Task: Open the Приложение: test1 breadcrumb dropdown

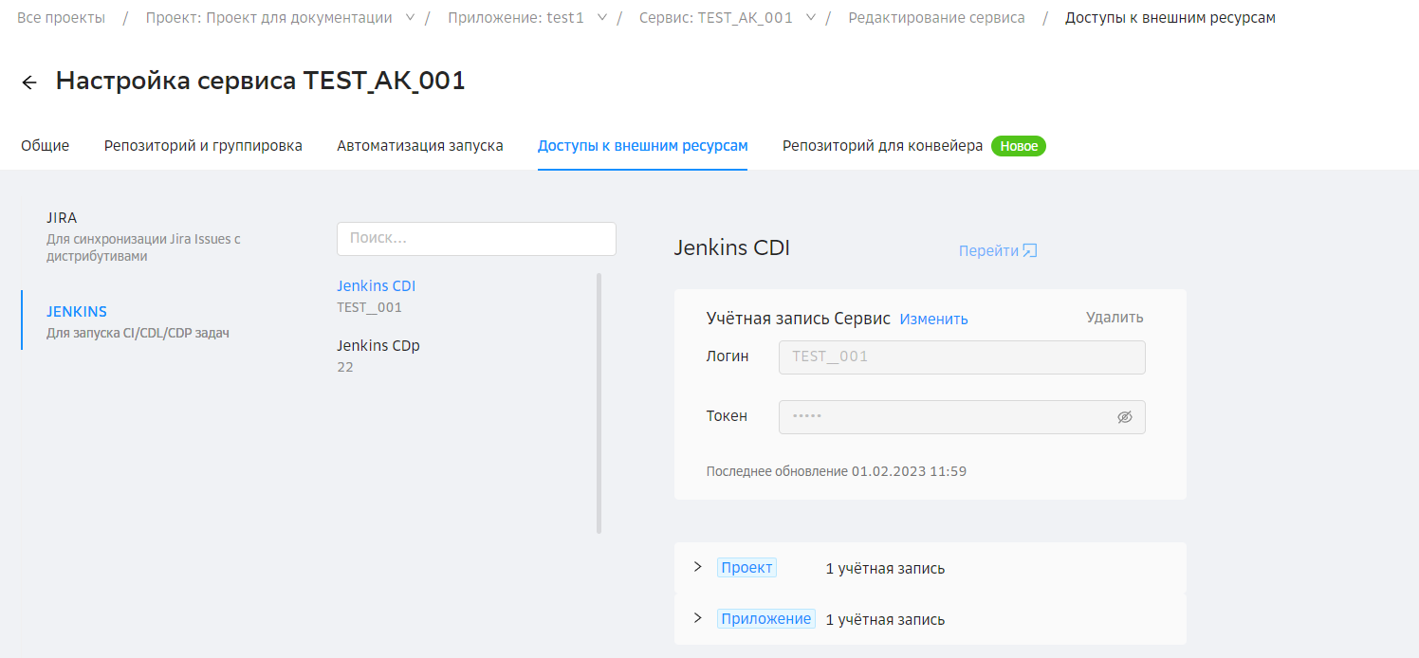Action: point(602,18)
